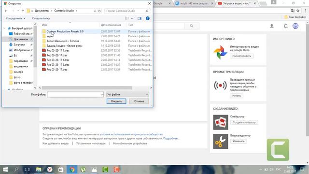Switch to Загрузка видео YouTube tab

[237, 3]
